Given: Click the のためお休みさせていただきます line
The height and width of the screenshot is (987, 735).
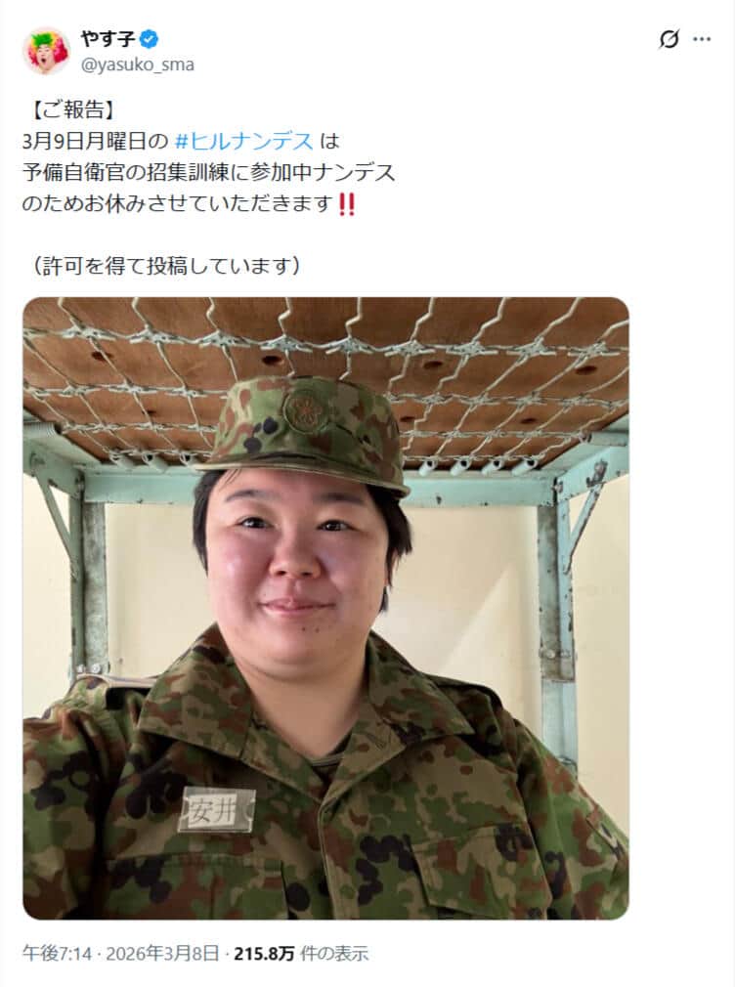Looking at the screenshot, I should pos(178,204).
